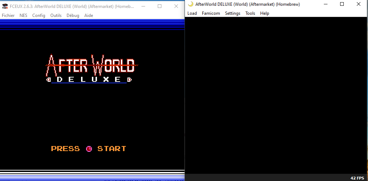Viewport: 368px width, 181px height.
Task: Click the FCEUX 2.6.3 window title text
Action: (72, 6)
